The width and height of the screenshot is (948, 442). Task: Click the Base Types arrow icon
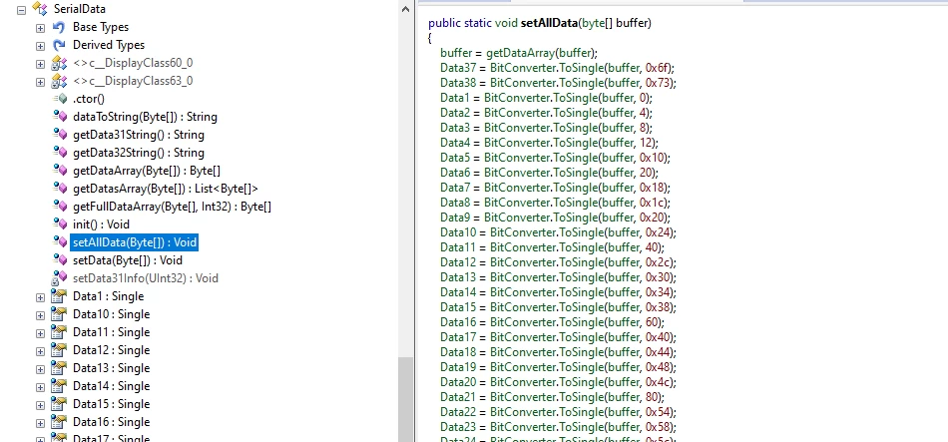tap(59, 27)
